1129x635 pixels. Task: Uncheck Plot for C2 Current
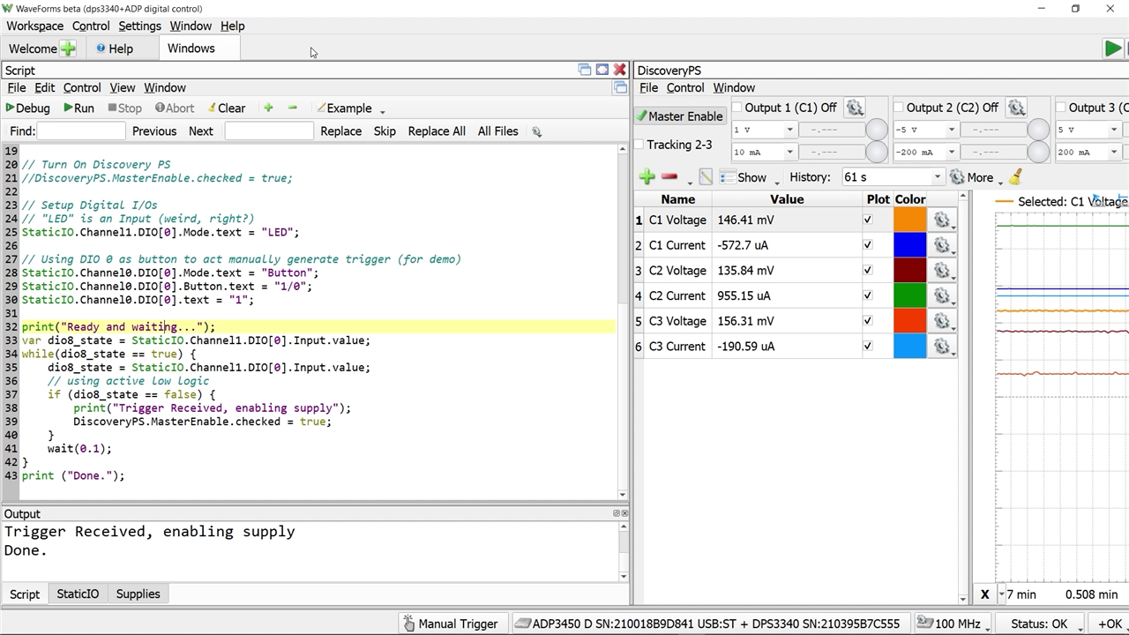[868, 296]
